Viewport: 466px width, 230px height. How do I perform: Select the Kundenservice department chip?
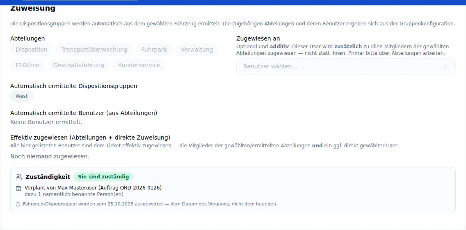[139, 65]
